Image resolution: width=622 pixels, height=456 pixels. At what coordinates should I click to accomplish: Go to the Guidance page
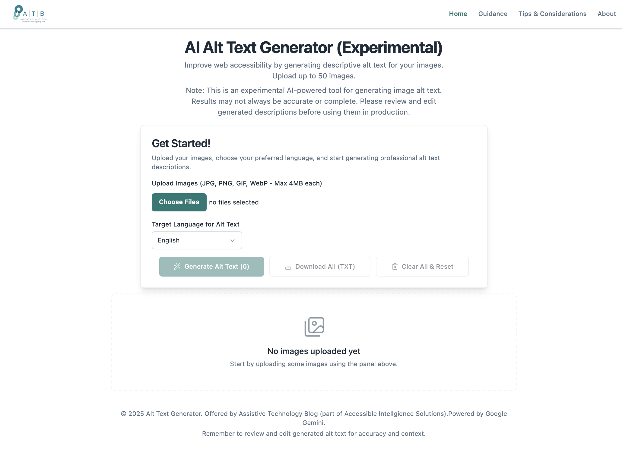click(x=493, y=14)
